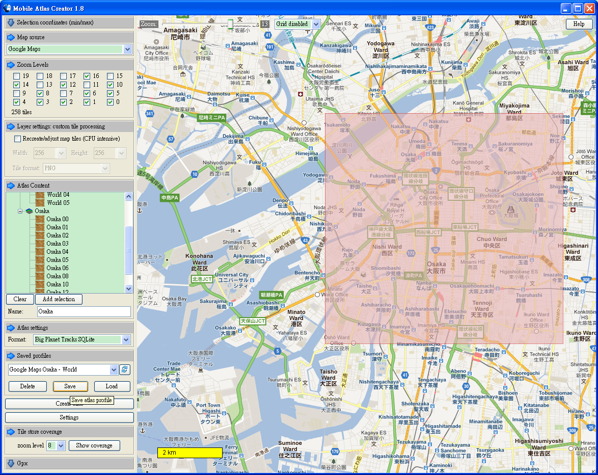Open the Google Maps source dropdown
The height and width of the screenshot is (475, 598).
point(127,49)
